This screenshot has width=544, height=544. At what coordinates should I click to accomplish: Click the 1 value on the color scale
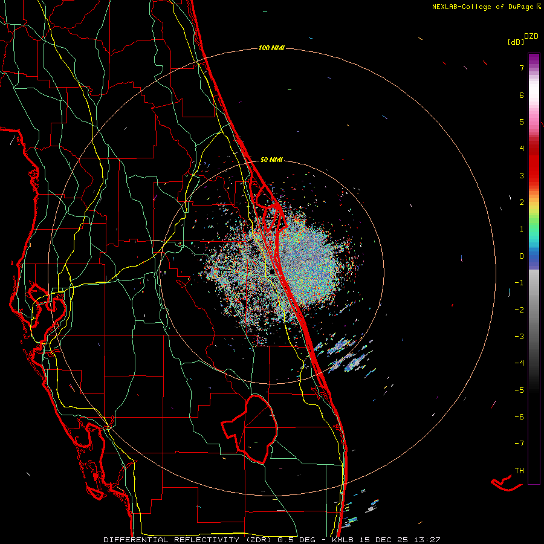click(522, 229)
